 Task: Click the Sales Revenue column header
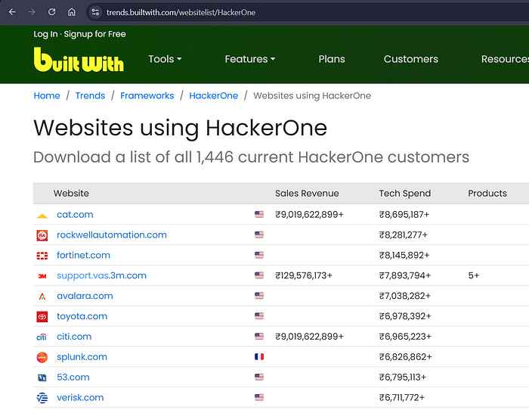(307, 193)
